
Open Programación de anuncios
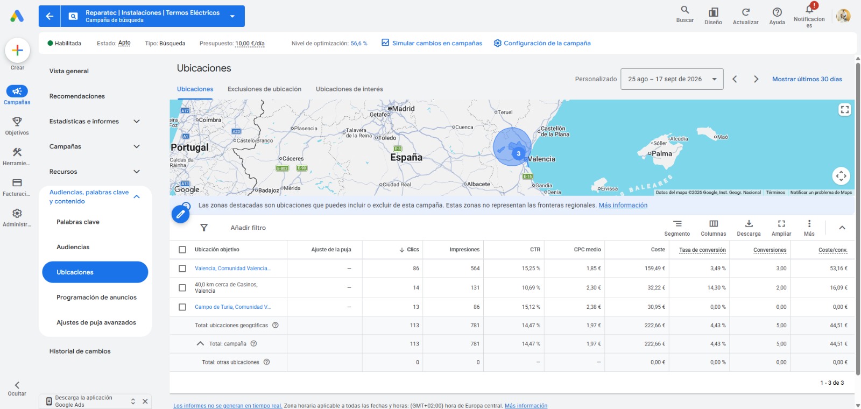(96, 298)
